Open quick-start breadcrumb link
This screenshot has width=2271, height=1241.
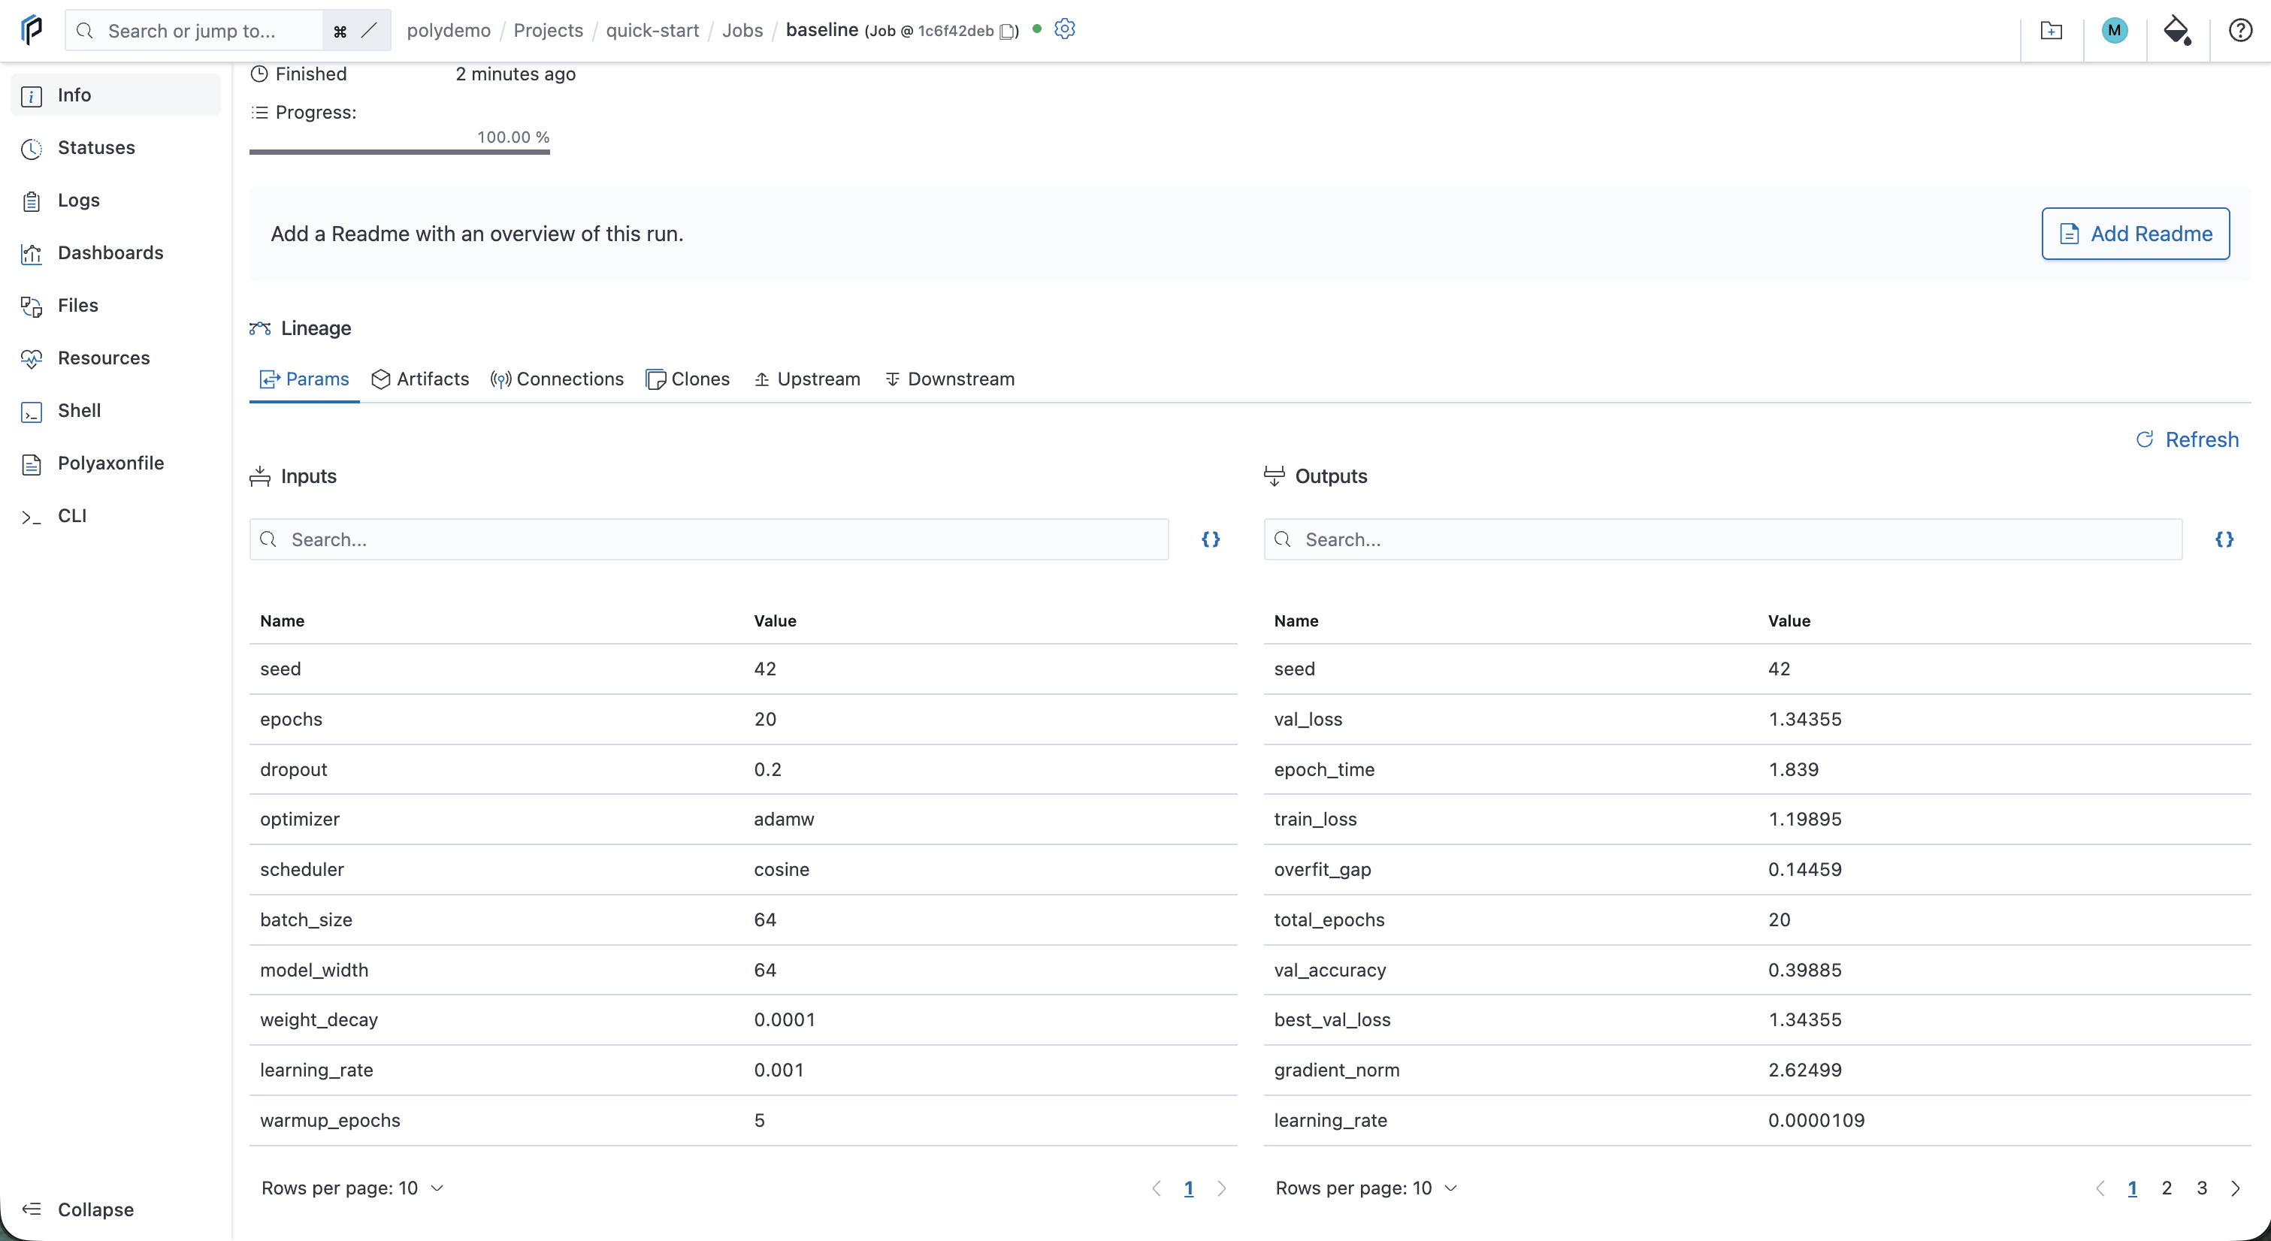pyautogui.click(x=652, y=31)
